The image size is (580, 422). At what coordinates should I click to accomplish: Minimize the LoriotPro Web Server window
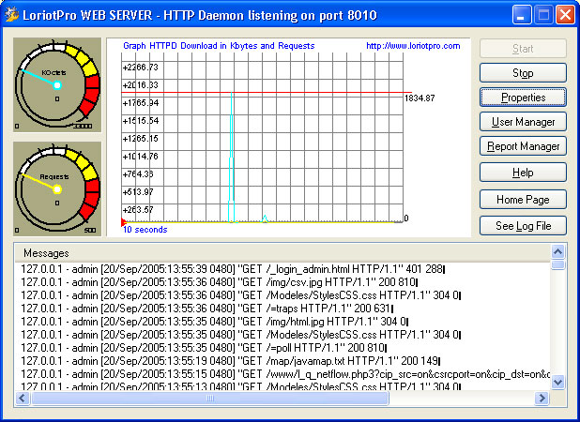(x=522, y=15)
